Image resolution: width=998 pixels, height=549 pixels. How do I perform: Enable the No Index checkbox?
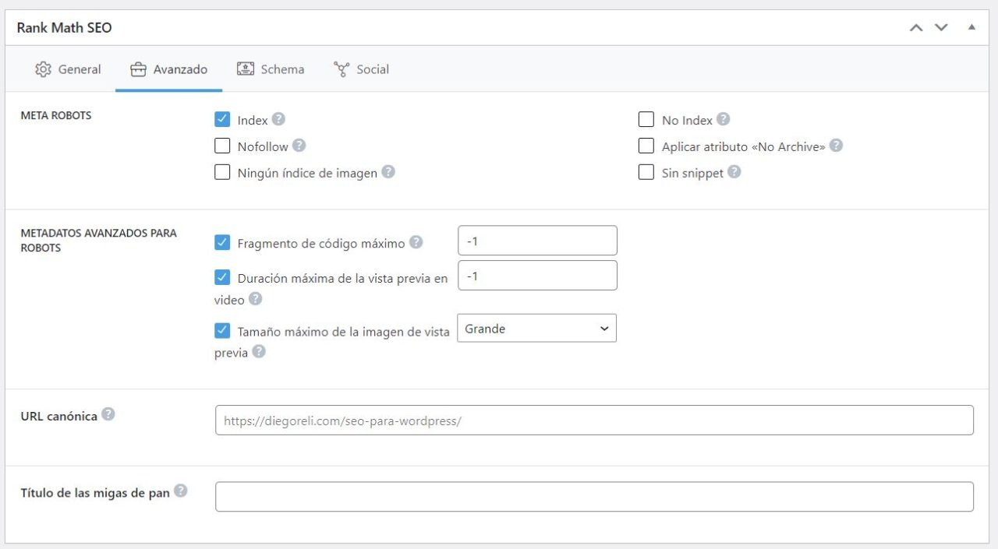click(x=646, y=119)
